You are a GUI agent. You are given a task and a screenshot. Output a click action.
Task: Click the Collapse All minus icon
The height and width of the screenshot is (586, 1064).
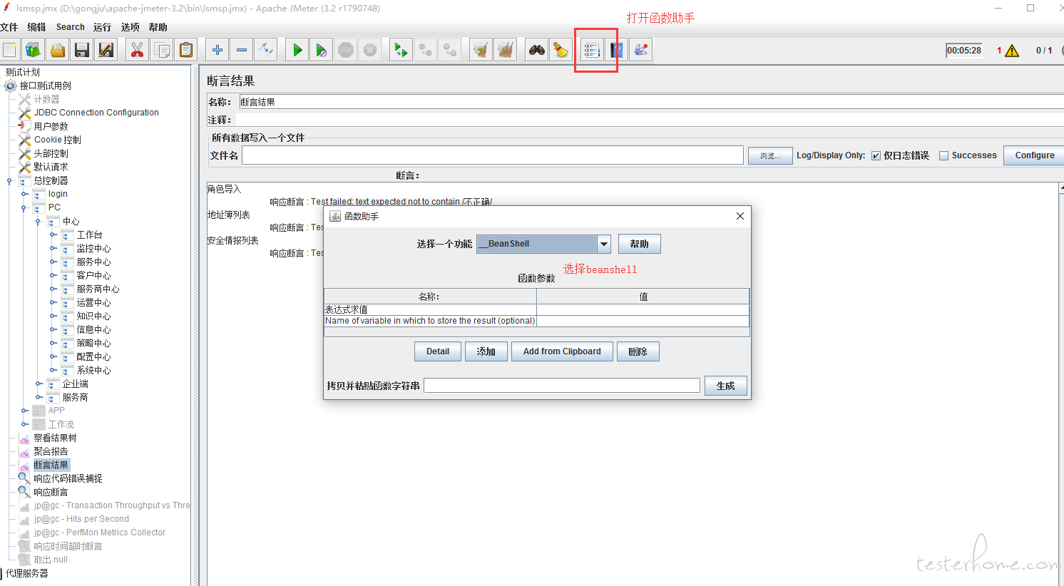point(242,50)
